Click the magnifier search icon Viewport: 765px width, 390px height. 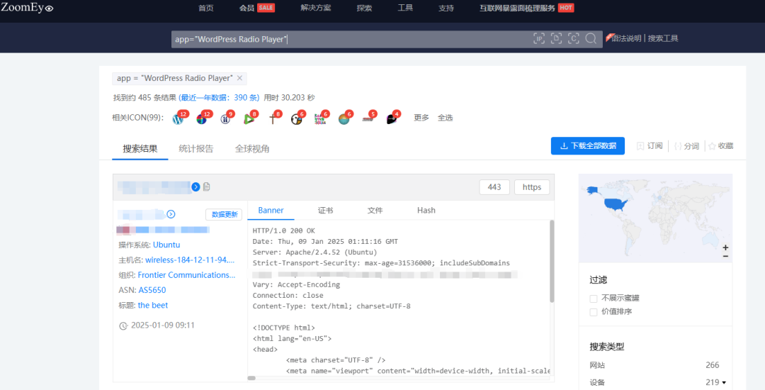(x=591, y=39)
